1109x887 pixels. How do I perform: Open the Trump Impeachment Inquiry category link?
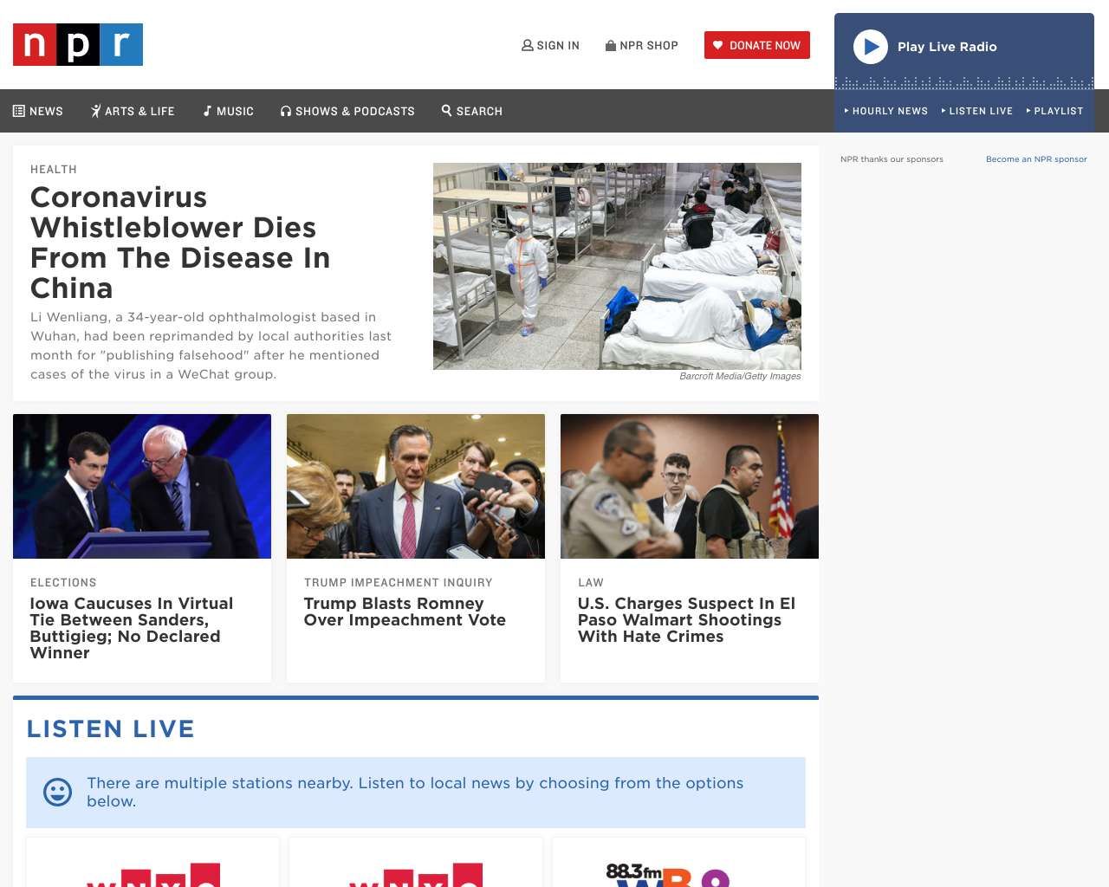(399, 582)
